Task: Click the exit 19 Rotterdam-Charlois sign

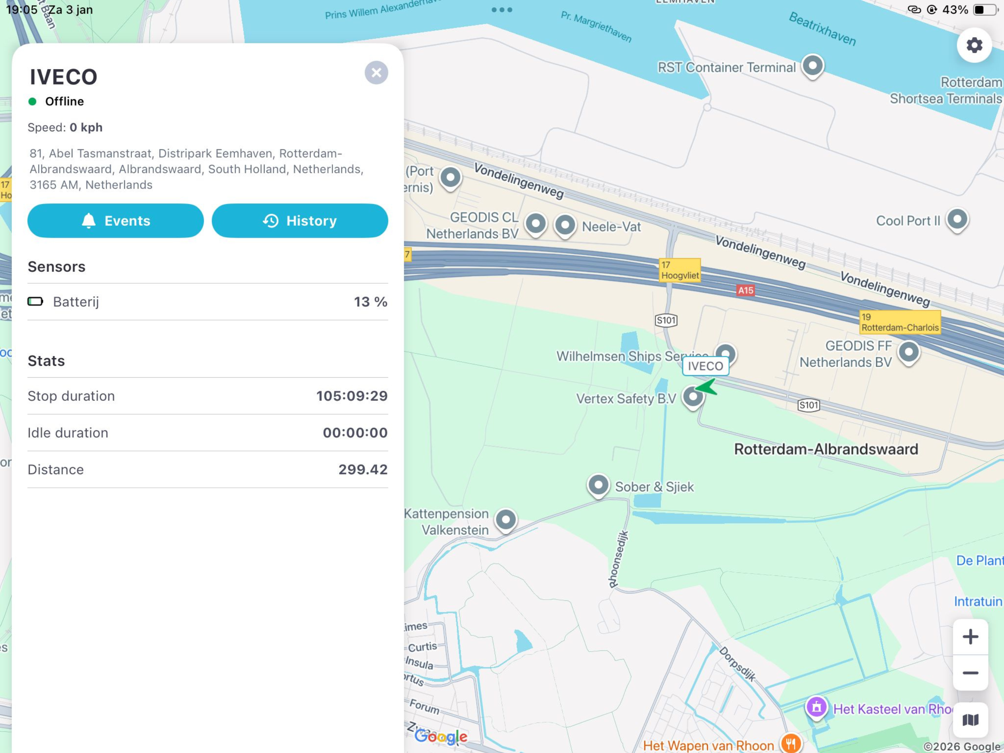Action: click(900, 322)
